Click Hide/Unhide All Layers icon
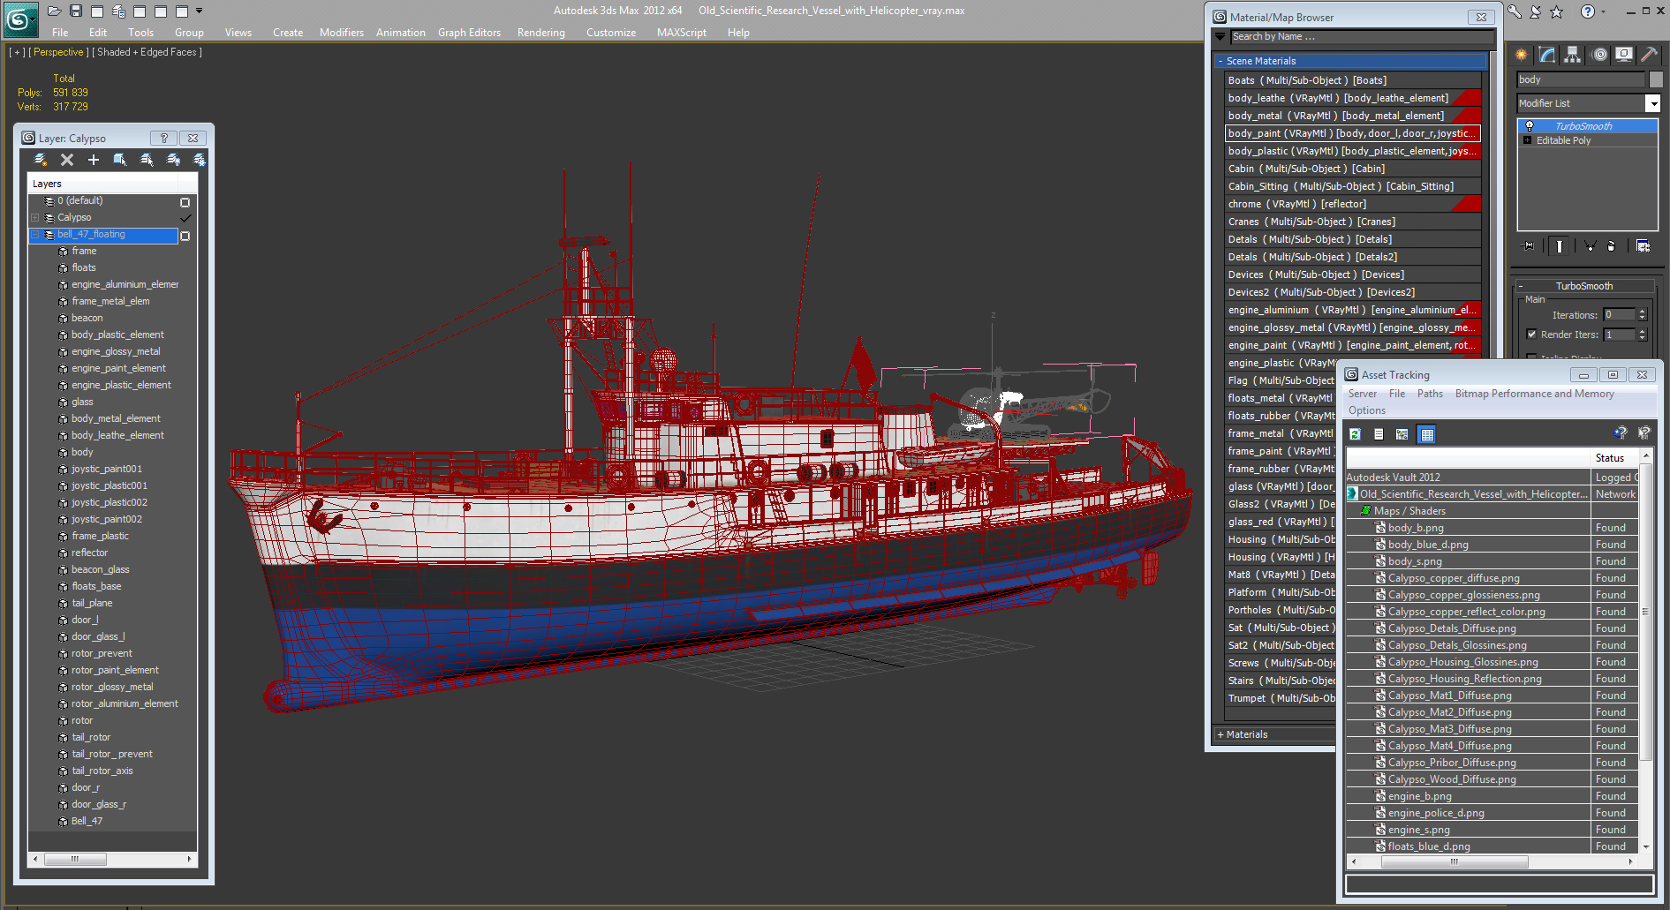Screen dimensions: 1670x910 pyautogui.click(x=173, y=160)
